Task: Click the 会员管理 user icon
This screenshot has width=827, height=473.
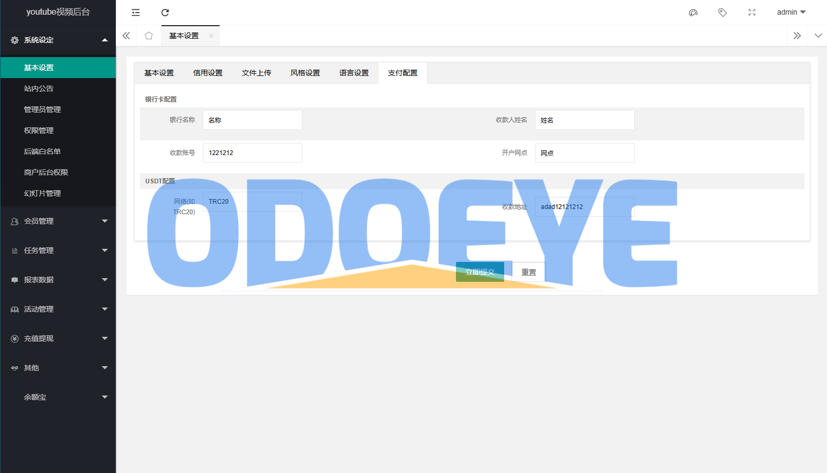Action: point(15,221)
